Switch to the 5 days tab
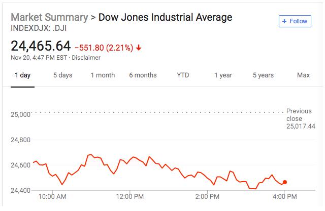 click(x=62, y=75)
